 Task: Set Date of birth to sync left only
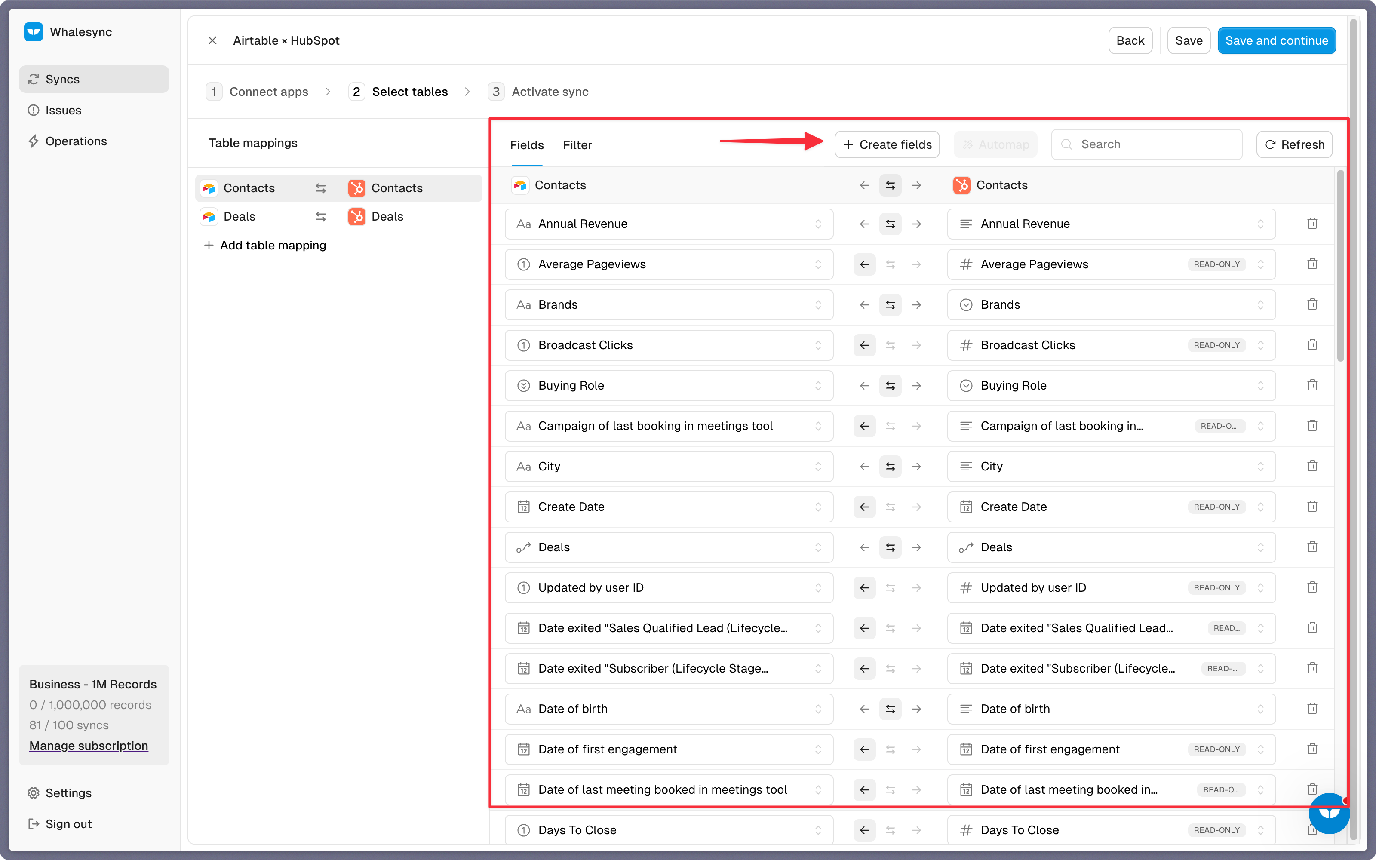pos(864,709)
